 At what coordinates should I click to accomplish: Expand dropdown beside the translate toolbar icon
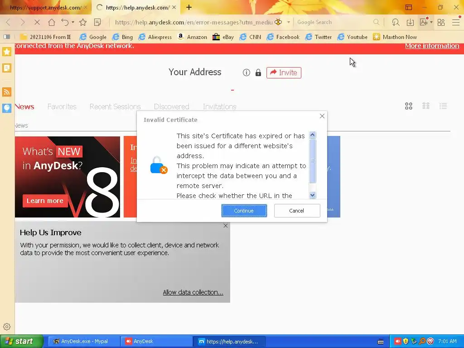click(x=431, y=22)
